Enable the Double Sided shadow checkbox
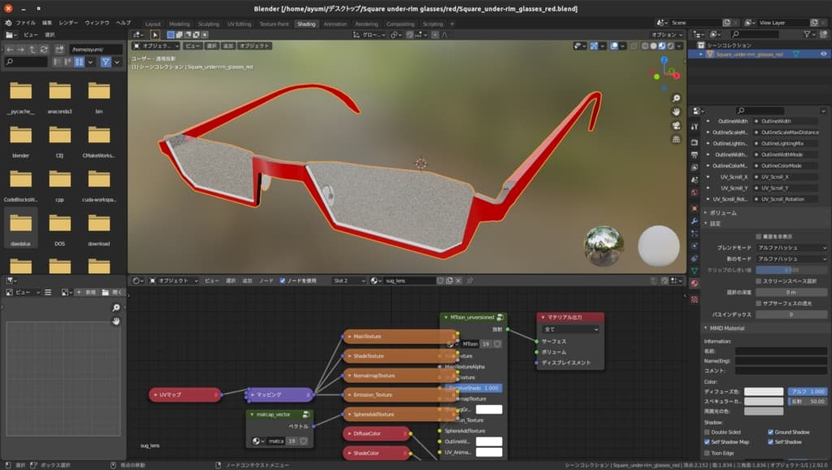The width and height of the screenshot is (832, 470). pyautogui.click(x=707, y=432)
